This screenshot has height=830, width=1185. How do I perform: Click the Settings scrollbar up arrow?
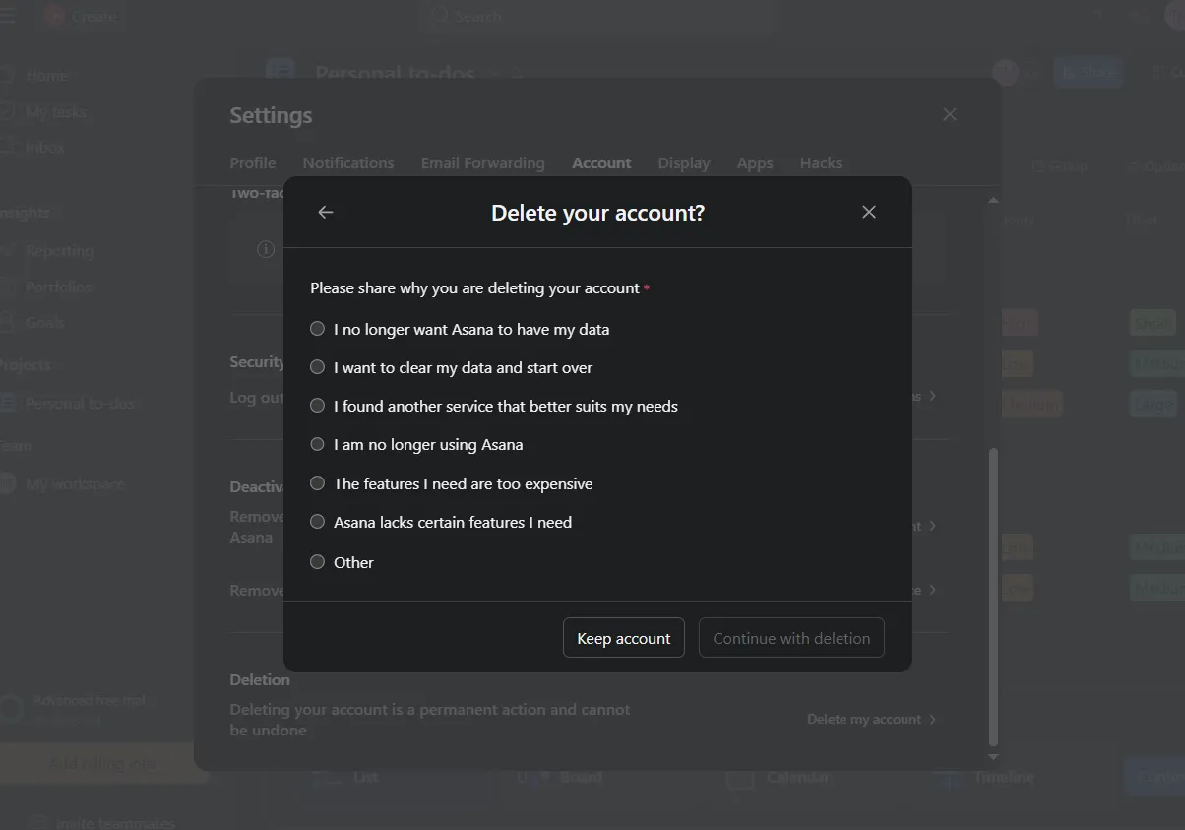pos(993,200)
